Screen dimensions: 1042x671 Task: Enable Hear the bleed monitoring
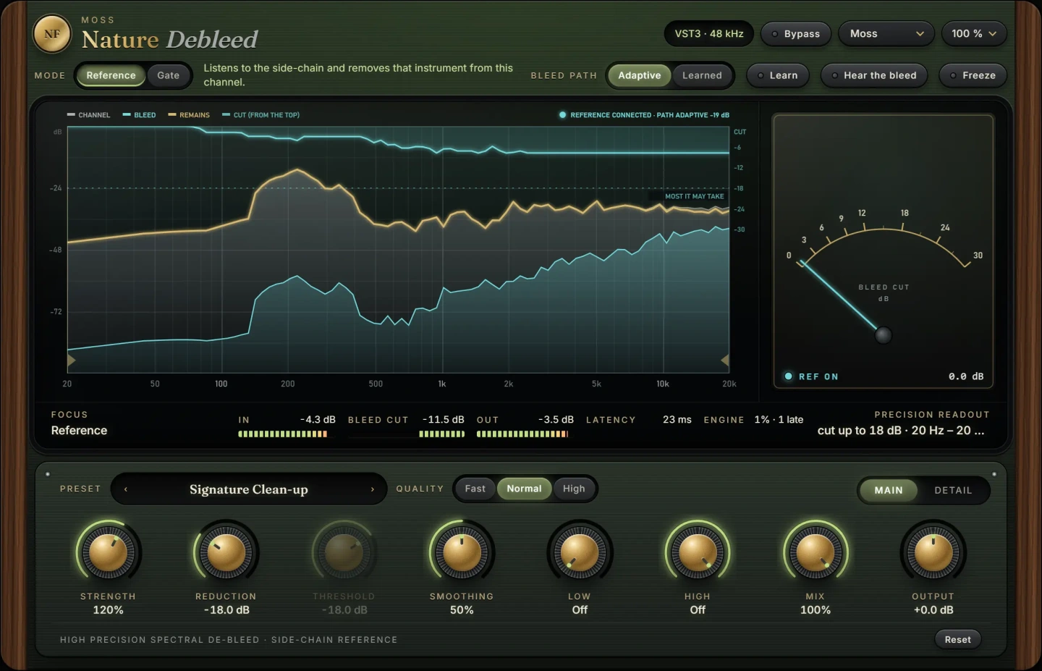point(873,75)
